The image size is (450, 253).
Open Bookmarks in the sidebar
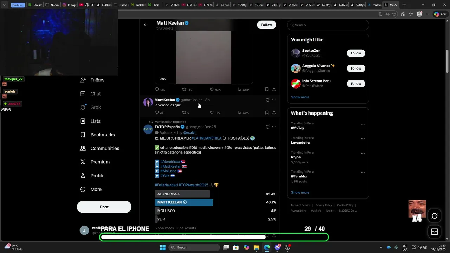click(x=97, y=135)
